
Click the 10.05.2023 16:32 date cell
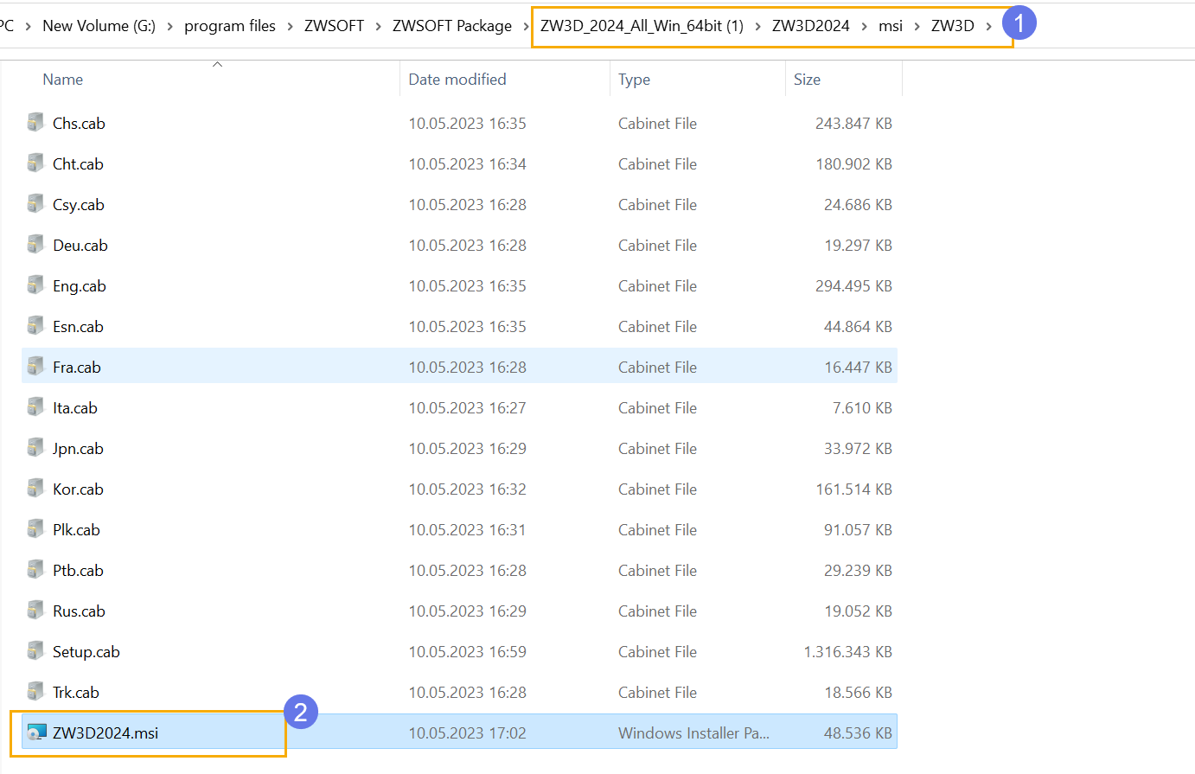click(x=467, y=489)
